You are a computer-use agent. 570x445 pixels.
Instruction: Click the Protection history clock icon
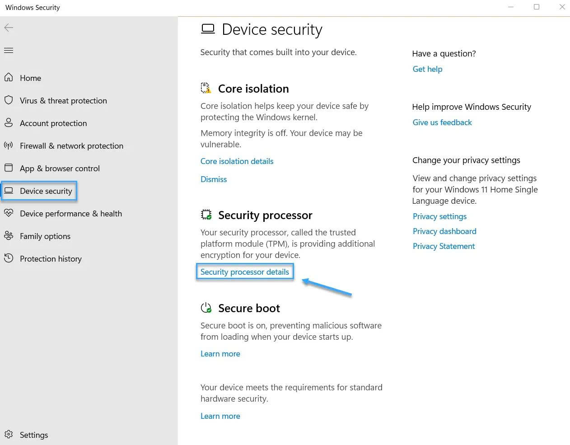click(x=9, y=258)
